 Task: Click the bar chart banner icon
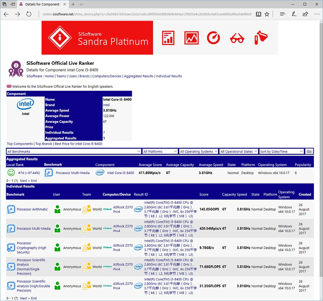(168, 38)
